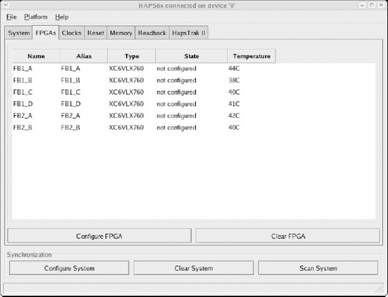The image size is (388, 297).
Task: Click the Clear FPGA button
Action: tap(288, 236)
